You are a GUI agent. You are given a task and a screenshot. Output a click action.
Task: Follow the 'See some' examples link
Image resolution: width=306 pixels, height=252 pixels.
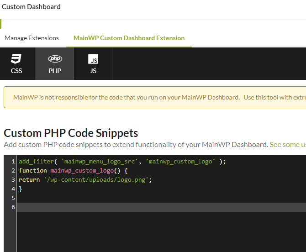(x=288, y=145)
